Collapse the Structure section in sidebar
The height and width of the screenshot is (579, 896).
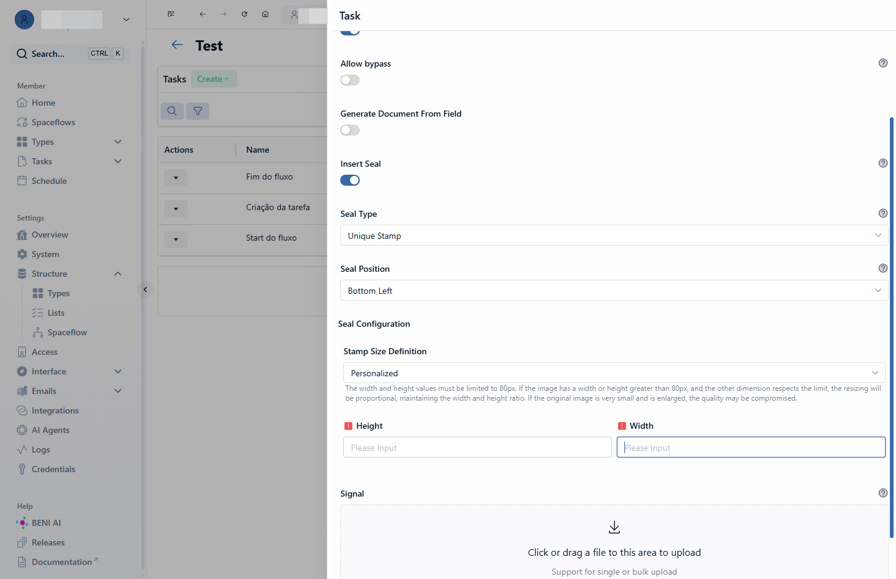118,274
